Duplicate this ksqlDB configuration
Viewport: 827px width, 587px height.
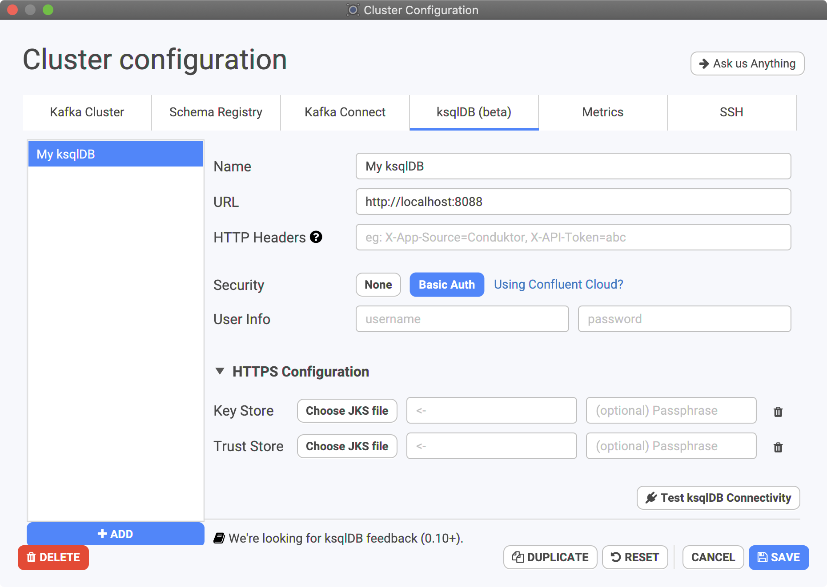pyautogui.click(x=550, y=557)
